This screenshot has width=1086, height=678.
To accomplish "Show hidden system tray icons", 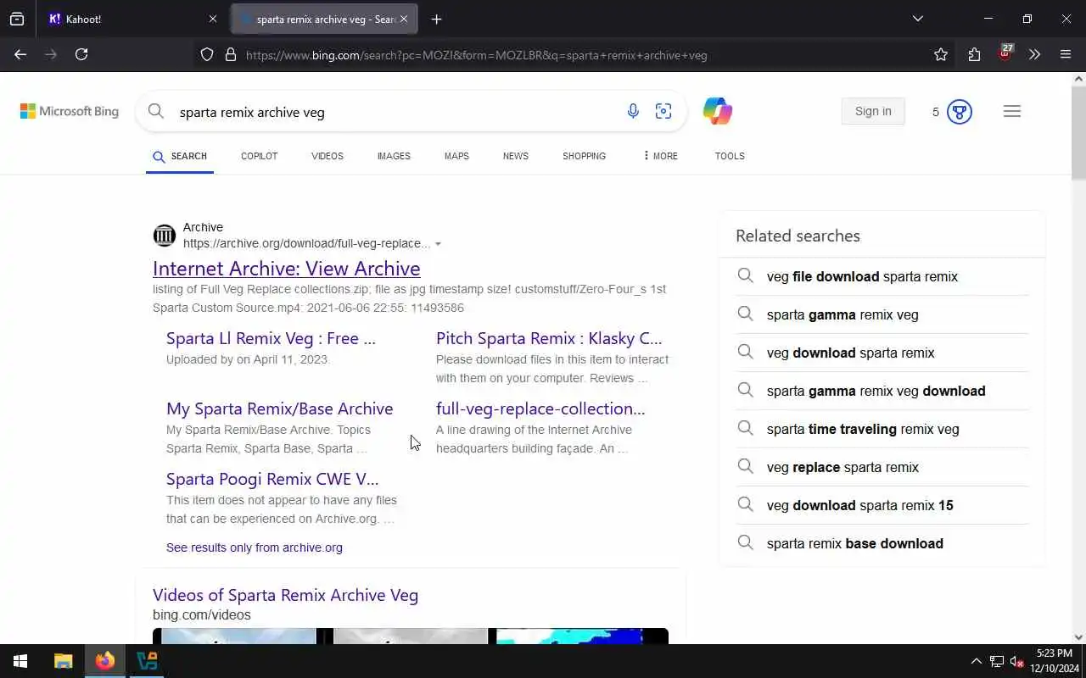I will point(976,661).
